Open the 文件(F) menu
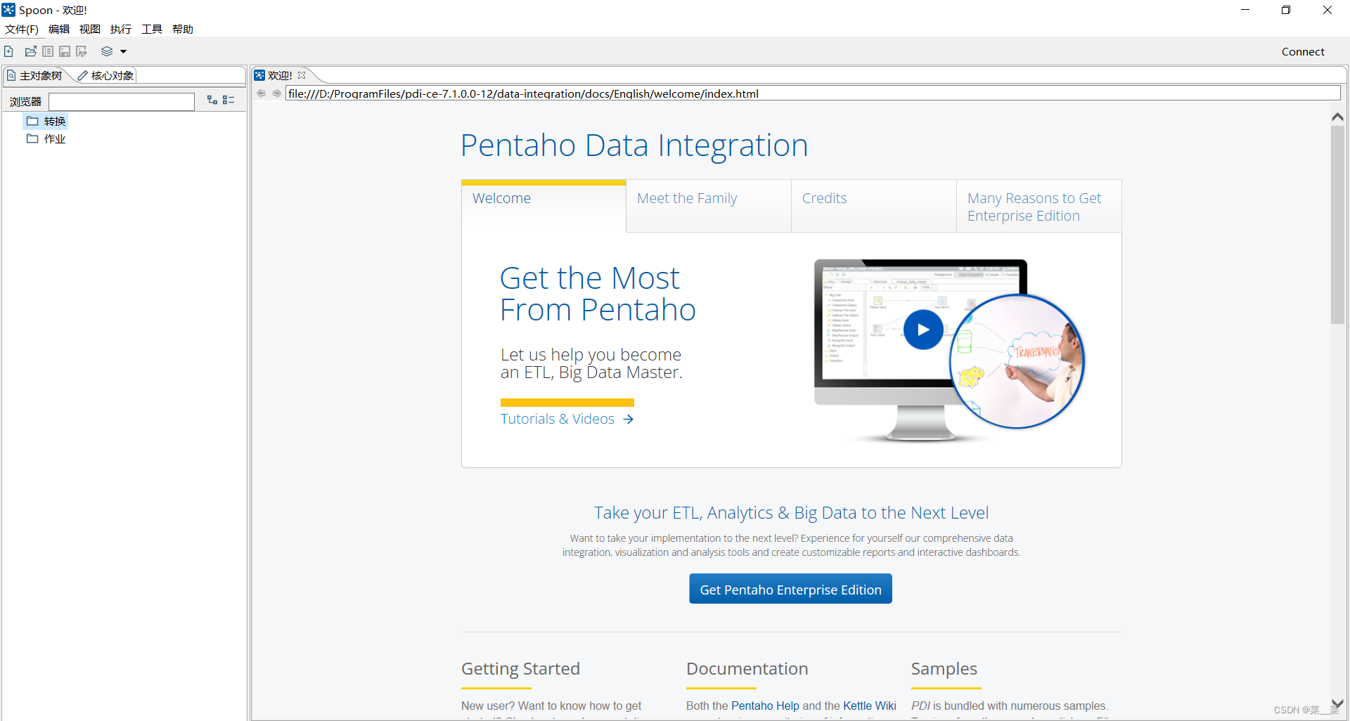This screenshot has height=721, width=1350. pos(22,29)
